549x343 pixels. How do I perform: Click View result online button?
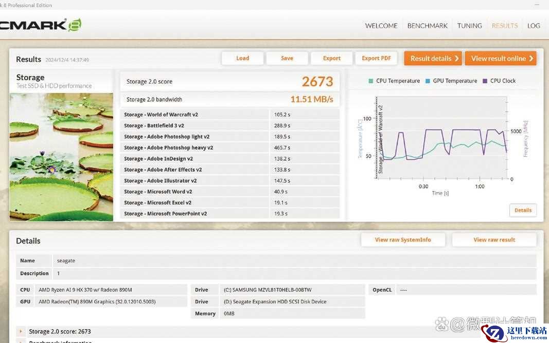point(501,59)
